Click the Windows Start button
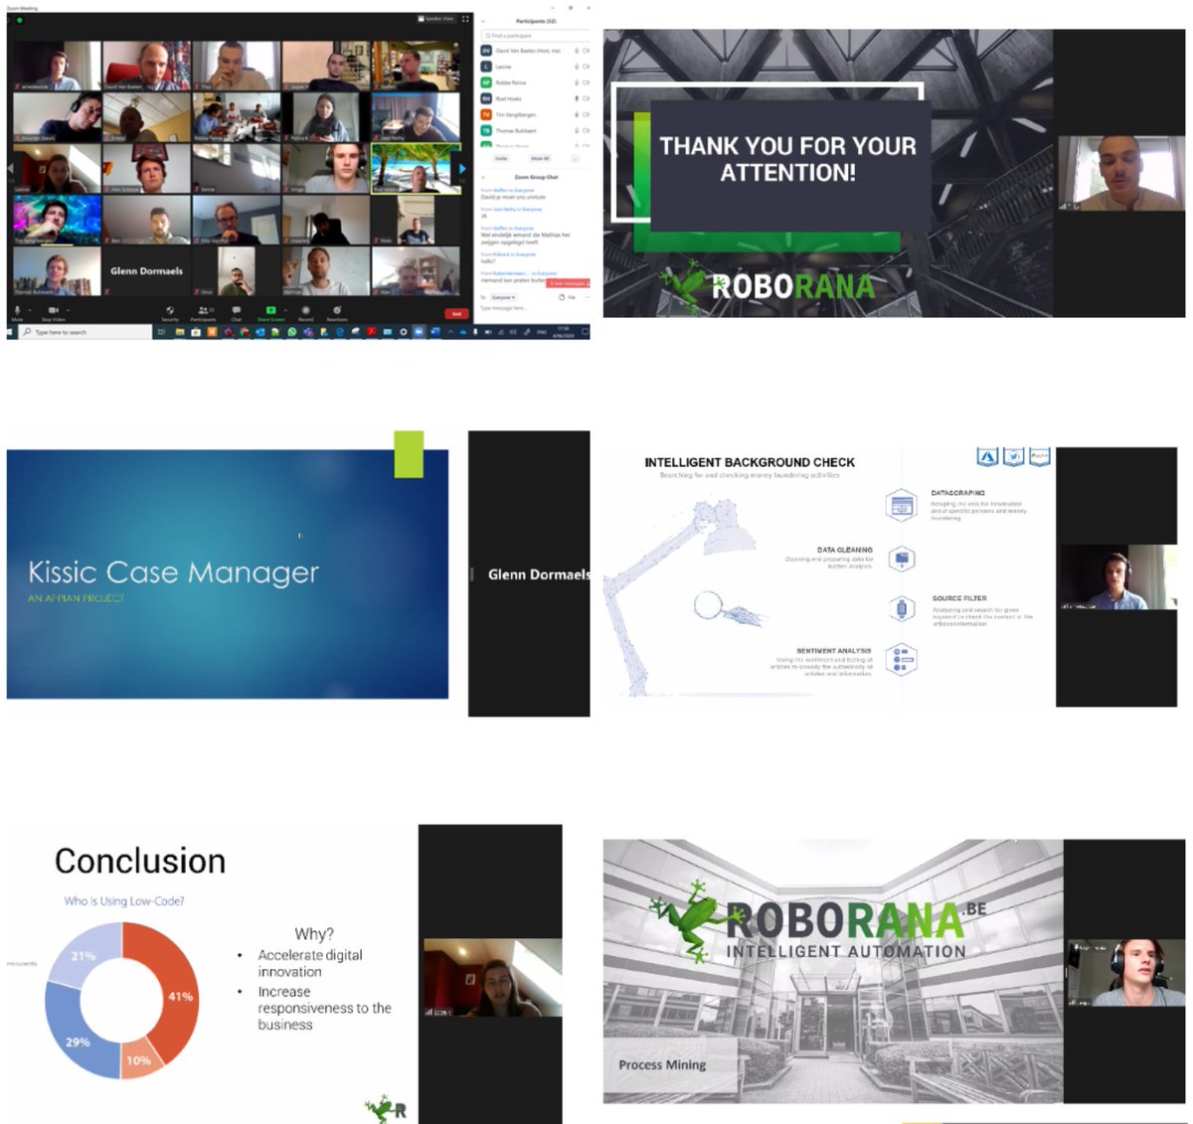This screenshot has height=1124, width=1193. pyautogui.click(x=10, y=332)
